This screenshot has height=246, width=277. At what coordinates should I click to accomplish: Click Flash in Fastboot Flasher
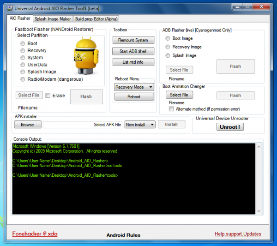pyautogui.click(x=86, y=96)
